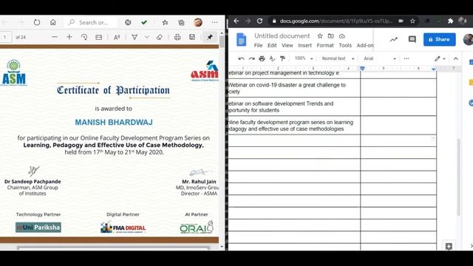Screen dimensions: 473x266
Task: Show more Docs toolbar options
Action: point(406,58)
